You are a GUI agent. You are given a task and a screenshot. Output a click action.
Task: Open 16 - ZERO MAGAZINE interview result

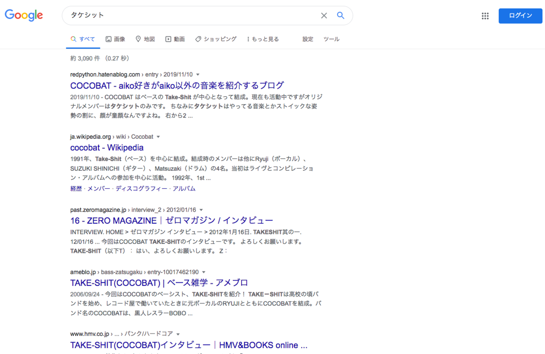click(x=172, y=221)
